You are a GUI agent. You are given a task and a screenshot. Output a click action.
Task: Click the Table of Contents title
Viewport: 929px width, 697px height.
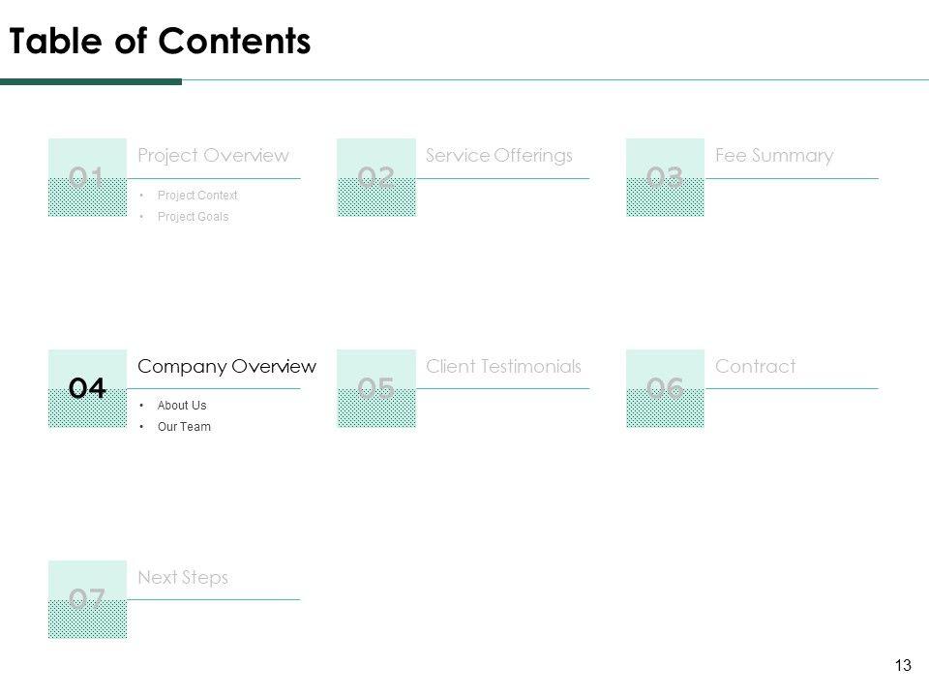tap(160, 42)
